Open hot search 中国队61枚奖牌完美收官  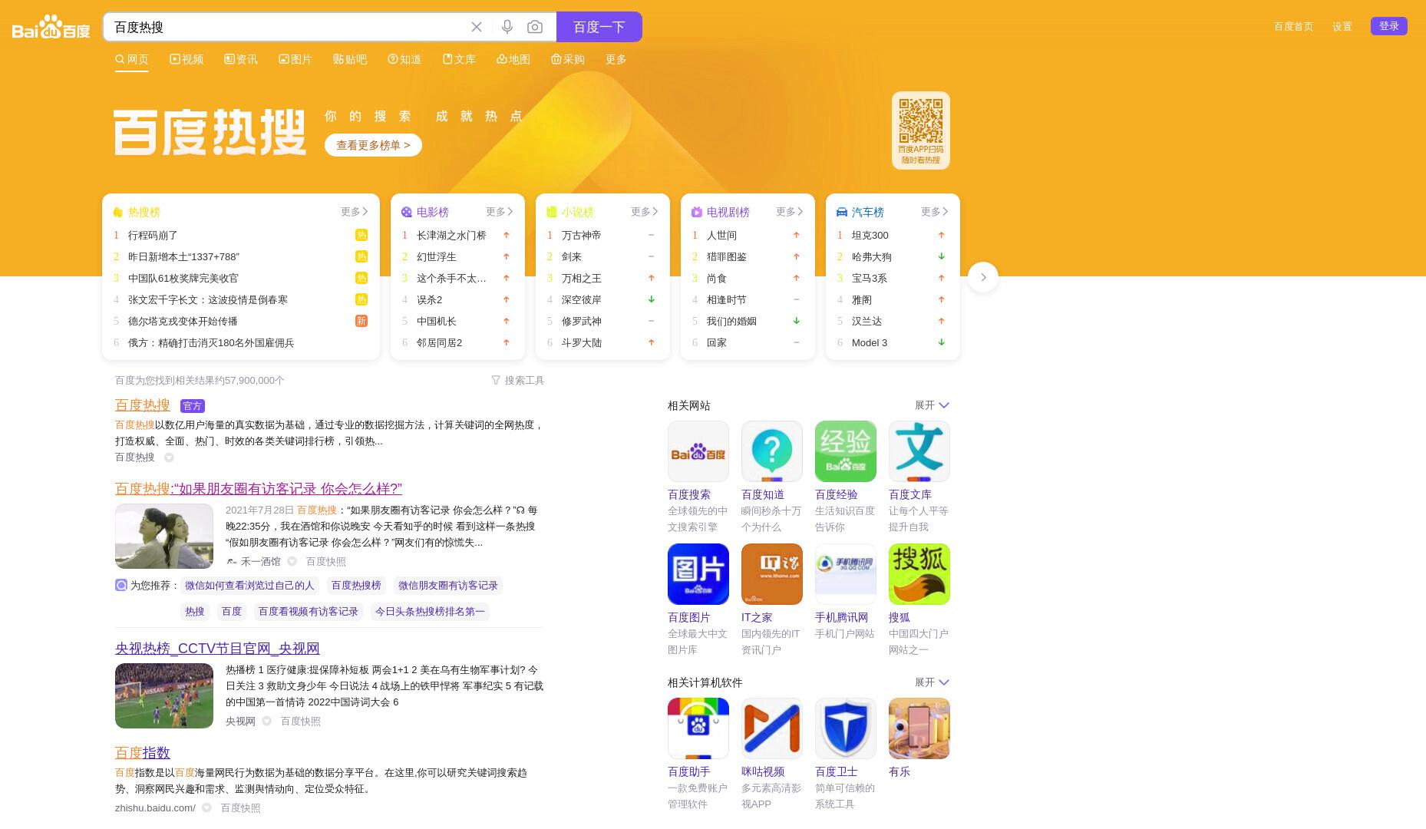pos(183,278)
